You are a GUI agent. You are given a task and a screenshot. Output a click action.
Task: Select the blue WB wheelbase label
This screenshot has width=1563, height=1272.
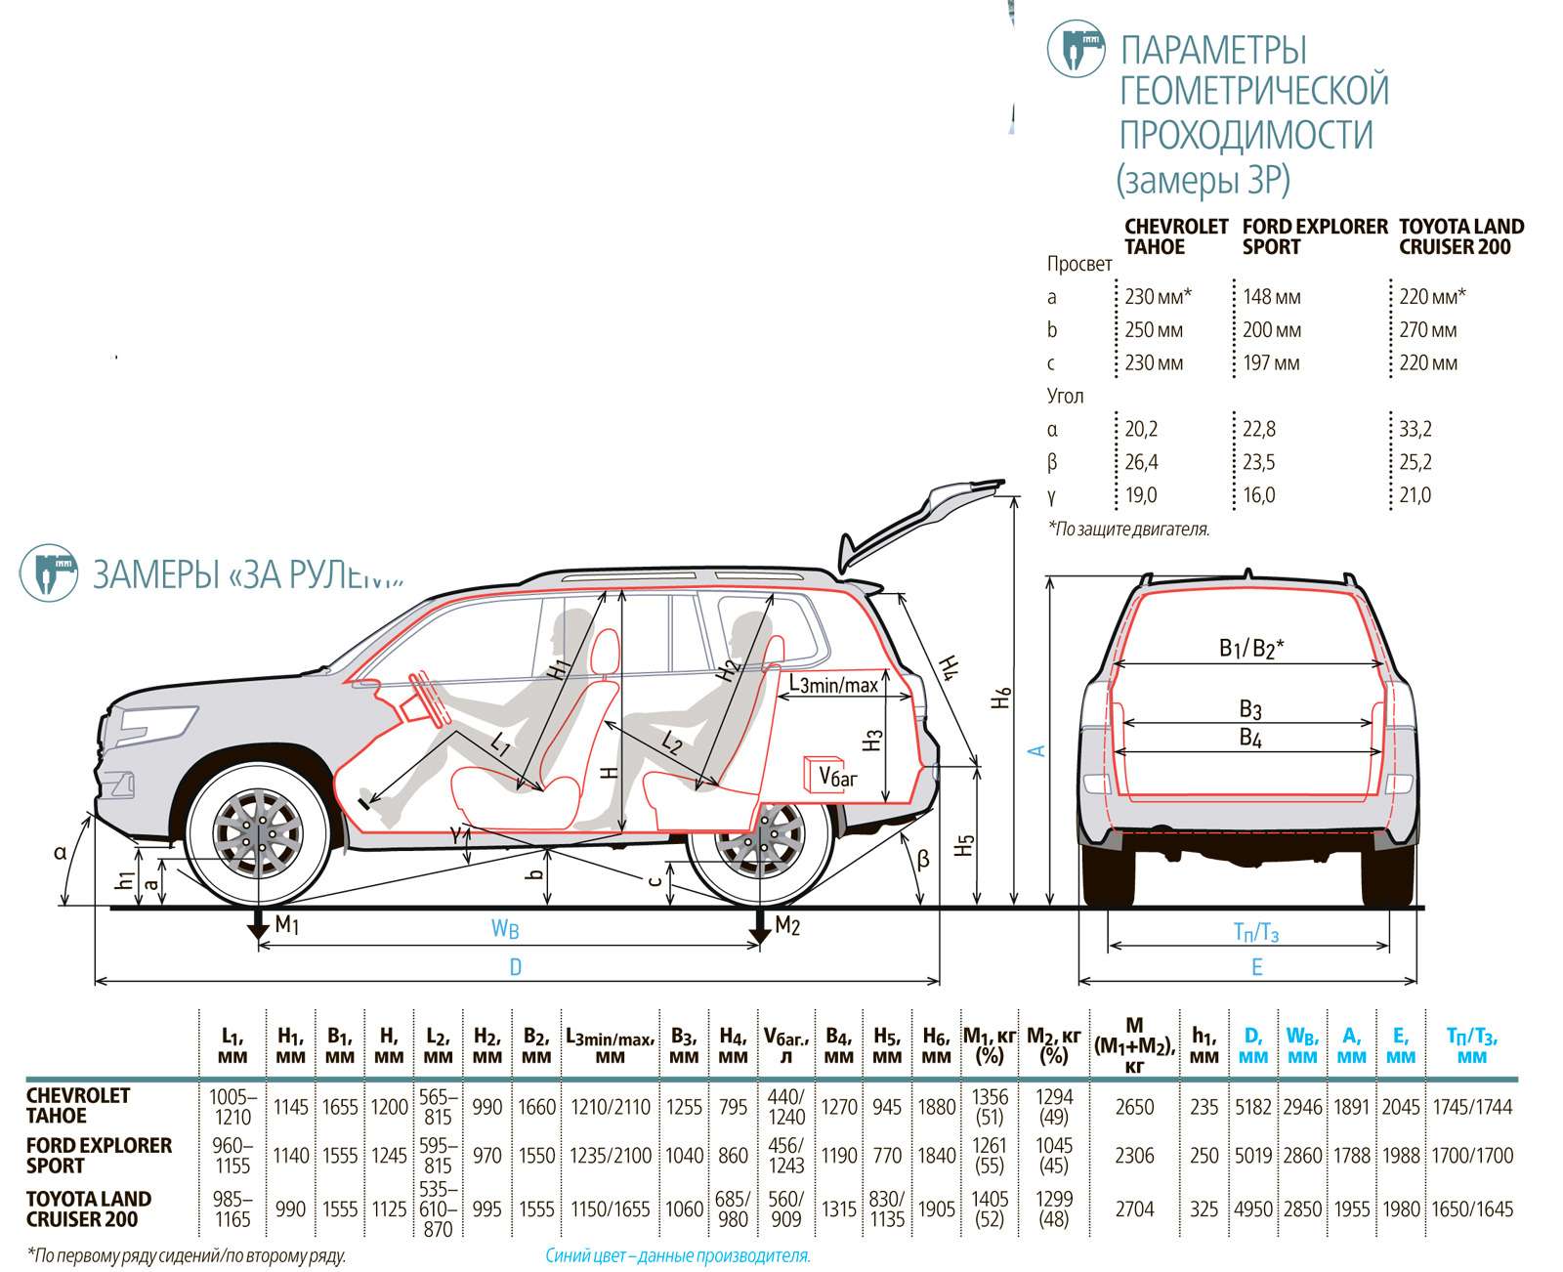click(505, 929)
